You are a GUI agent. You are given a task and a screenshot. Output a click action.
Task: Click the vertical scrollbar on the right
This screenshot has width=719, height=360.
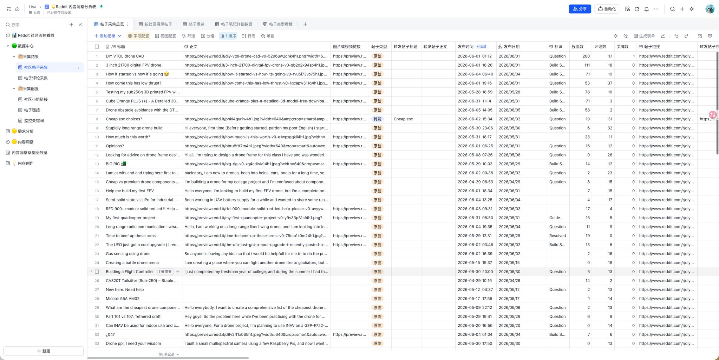[717, 103]
